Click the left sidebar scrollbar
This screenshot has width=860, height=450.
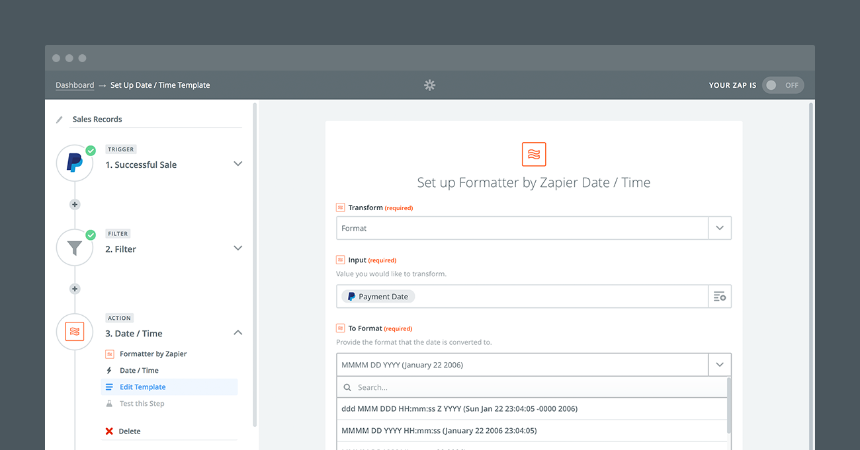(255, 264)
